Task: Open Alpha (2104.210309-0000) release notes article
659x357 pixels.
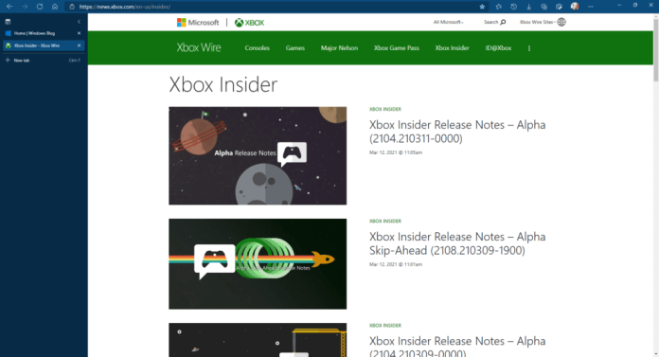Action: click(x=457, y=346)
